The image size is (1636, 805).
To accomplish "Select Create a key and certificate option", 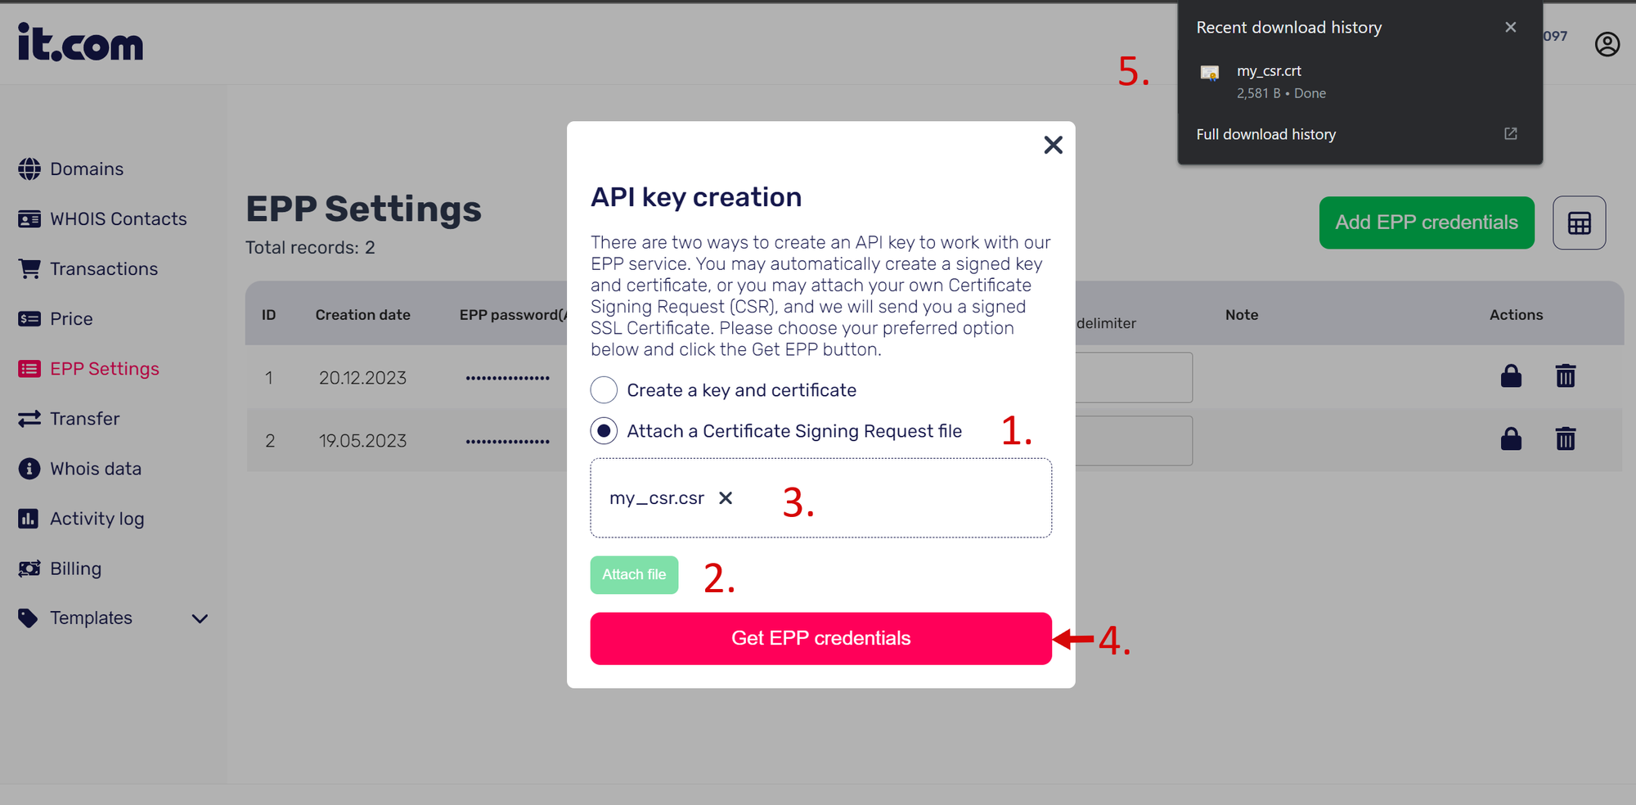I will click(x=605, y=390).
